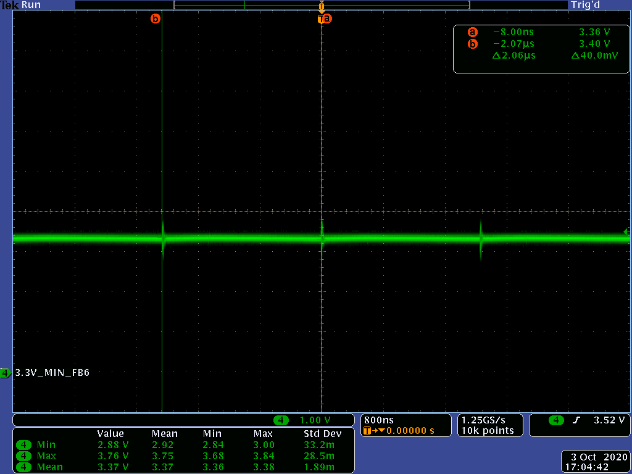The image size is (632, 474).
Task: Click the Min measurement row label
Action: pos(46,445)
